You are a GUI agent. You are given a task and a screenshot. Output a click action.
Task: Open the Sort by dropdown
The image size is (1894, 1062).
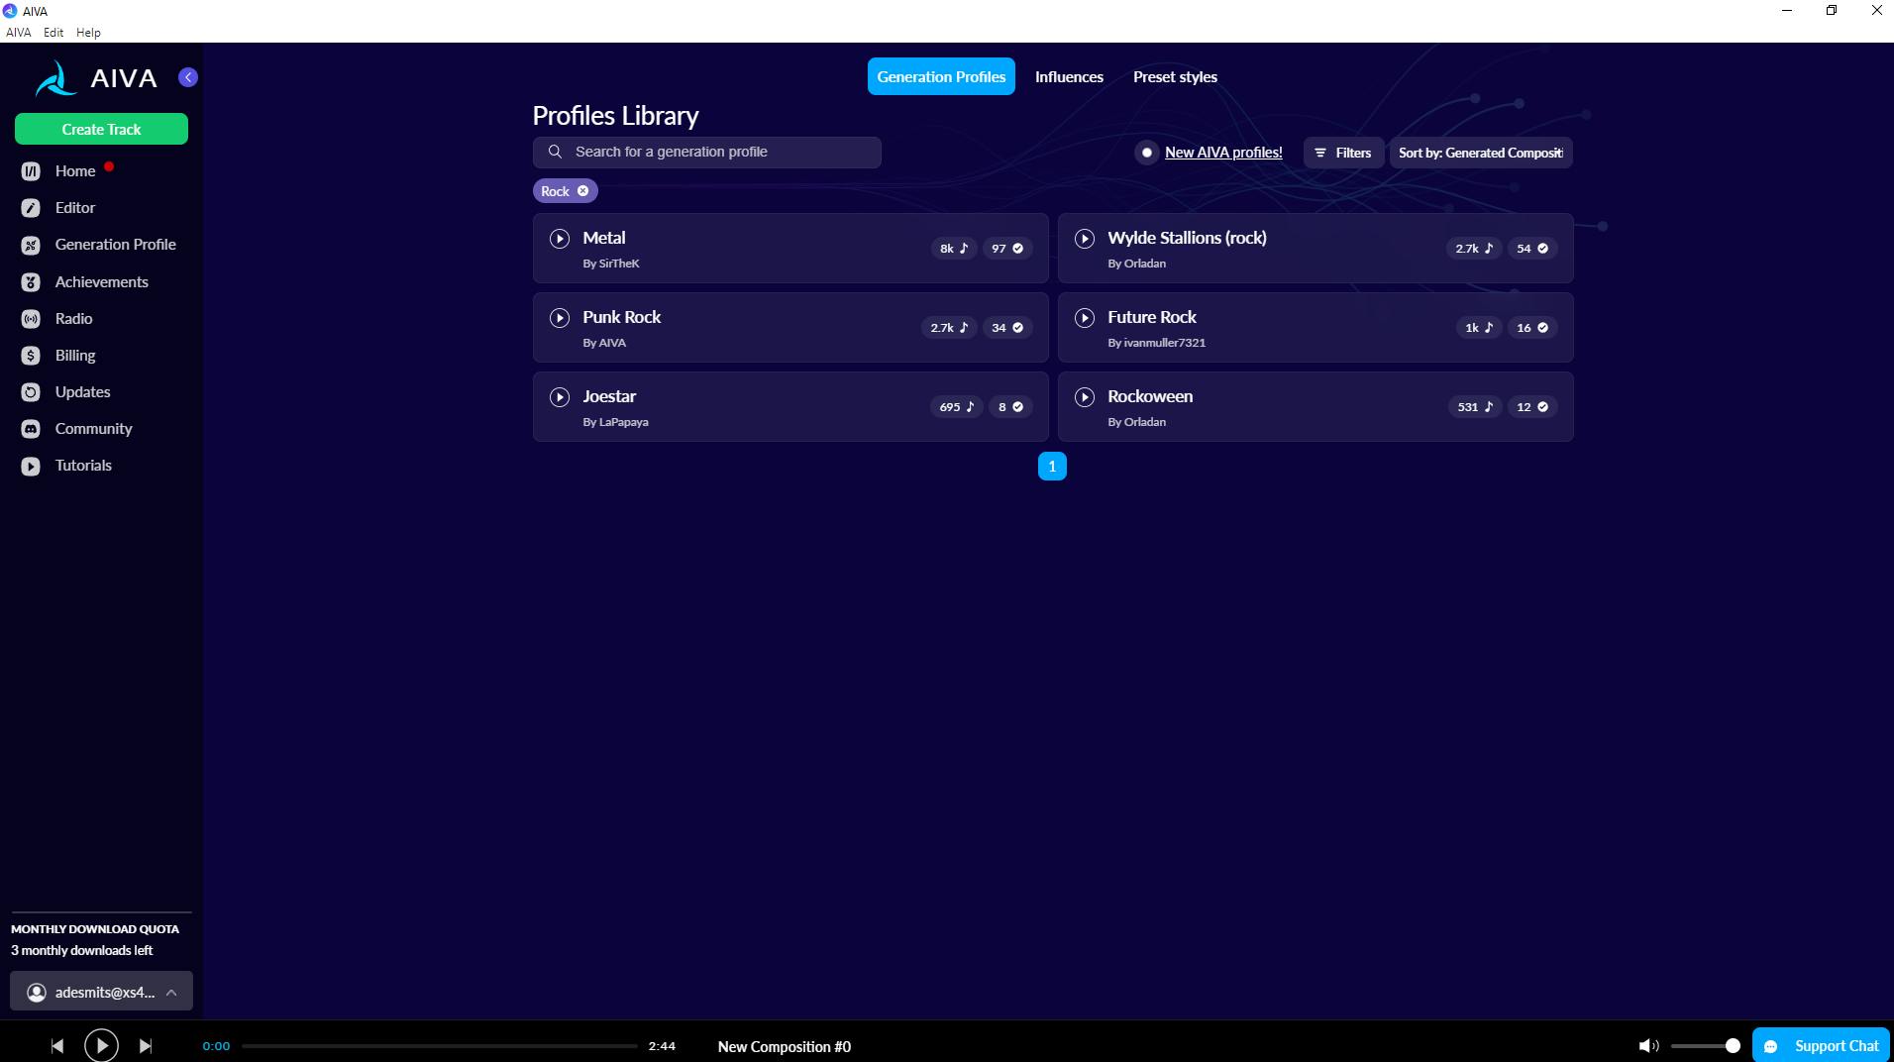coord(1481,153)
